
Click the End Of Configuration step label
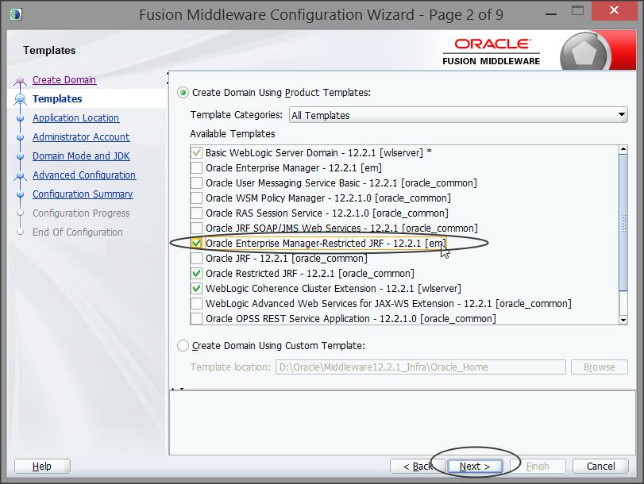coord(78,232)
